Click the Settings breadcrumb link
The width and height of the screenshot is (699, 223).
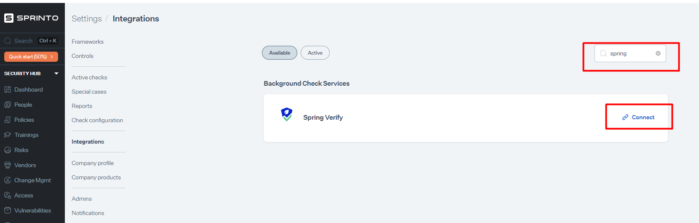[87, 18]
